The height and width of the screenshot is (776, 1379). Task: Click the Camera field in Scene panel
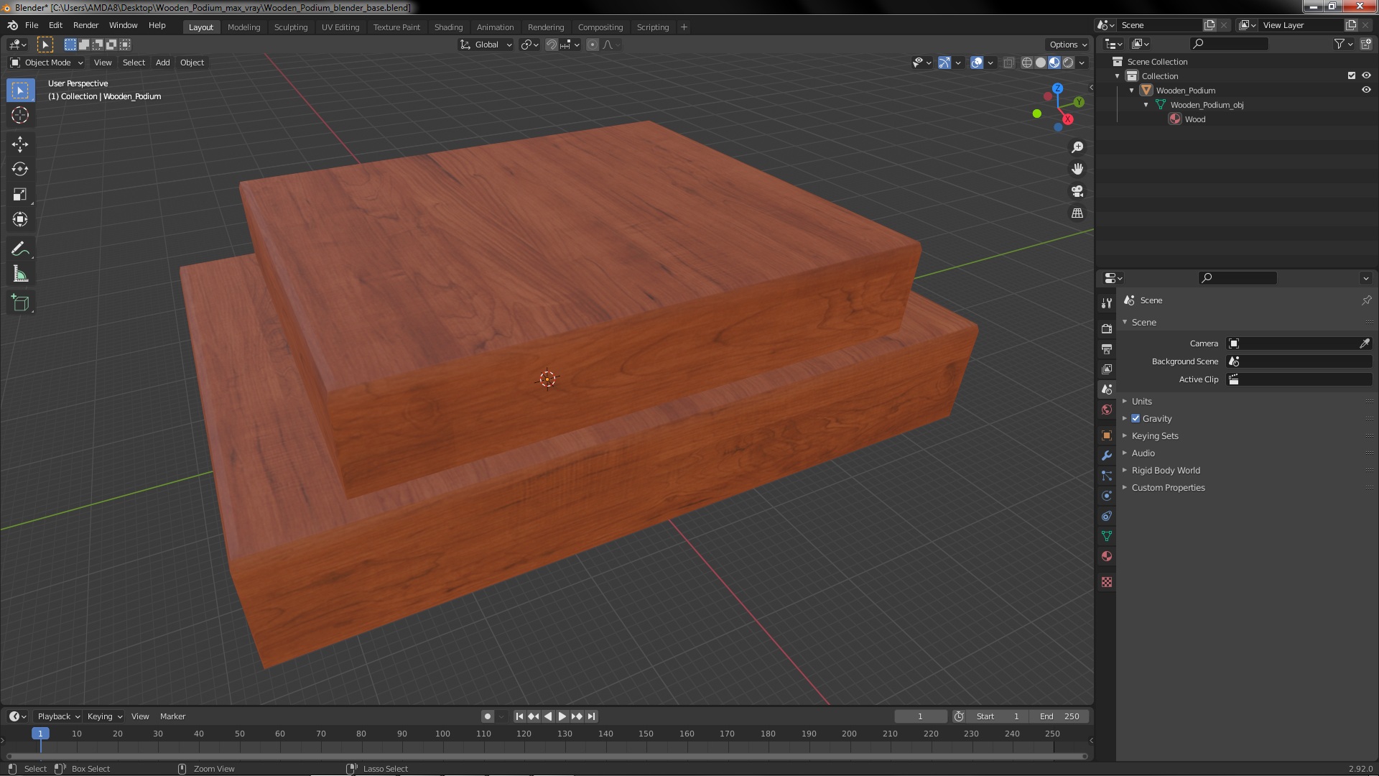pos(1292,343)
